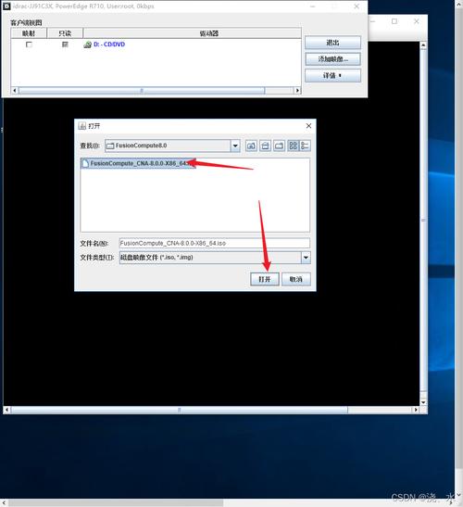The width and height of the screenshot is (463, 507).
Task: Click the 添加映像... button
Action: coord(332,59)
